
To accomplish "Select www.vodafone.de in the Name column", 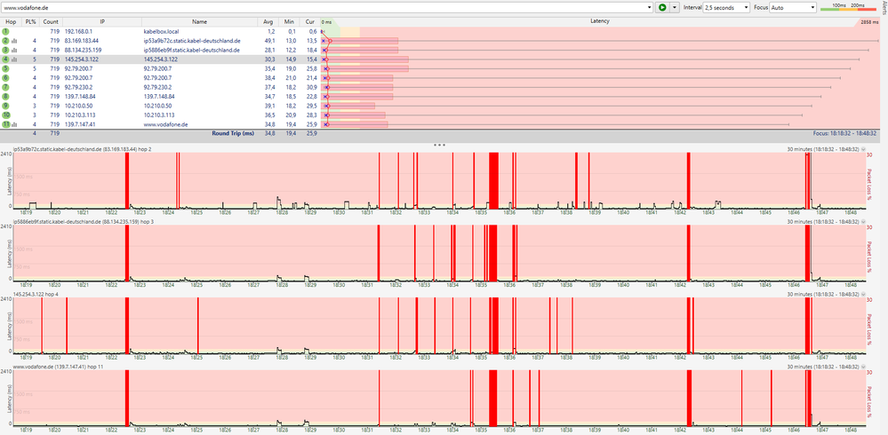I will [165, 124].
